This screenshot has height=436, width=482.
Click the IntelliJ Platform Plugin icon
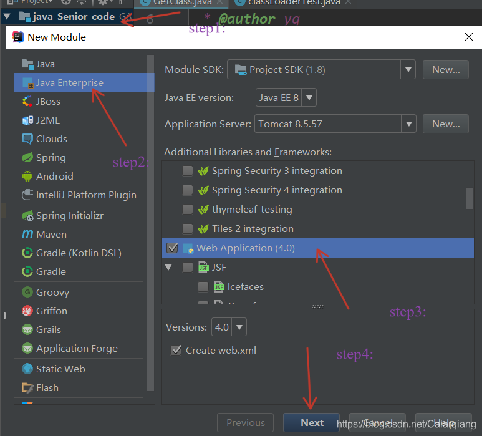[x=27, y=195]
